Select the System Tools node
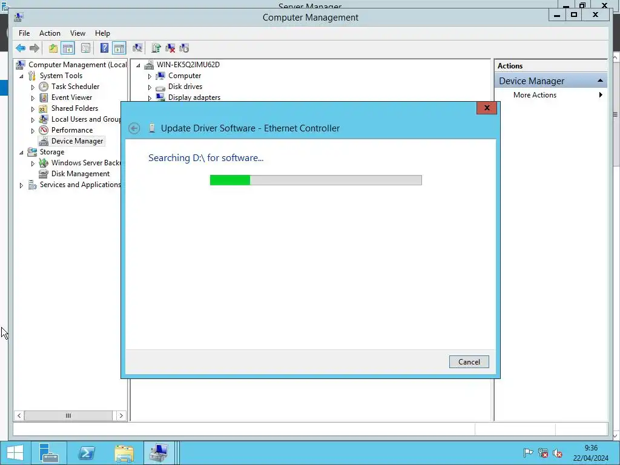 tap(61, 76)
